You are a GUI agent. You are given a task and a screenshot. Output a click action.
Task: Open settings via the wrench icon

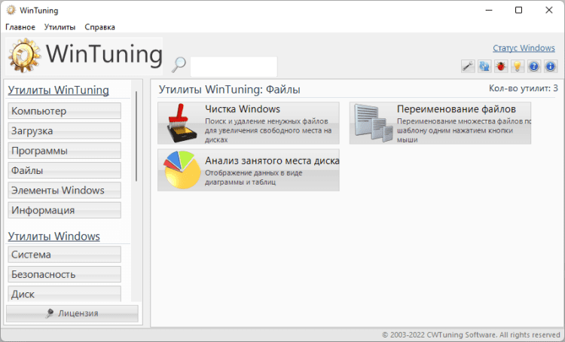coord(468,66)
